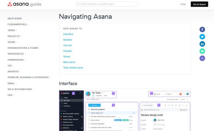The width and height of the screenshot is (214, 131).
Task: Click the collapse sidebar icon beside the embedded Asana logo
Action: click(80, 93)
